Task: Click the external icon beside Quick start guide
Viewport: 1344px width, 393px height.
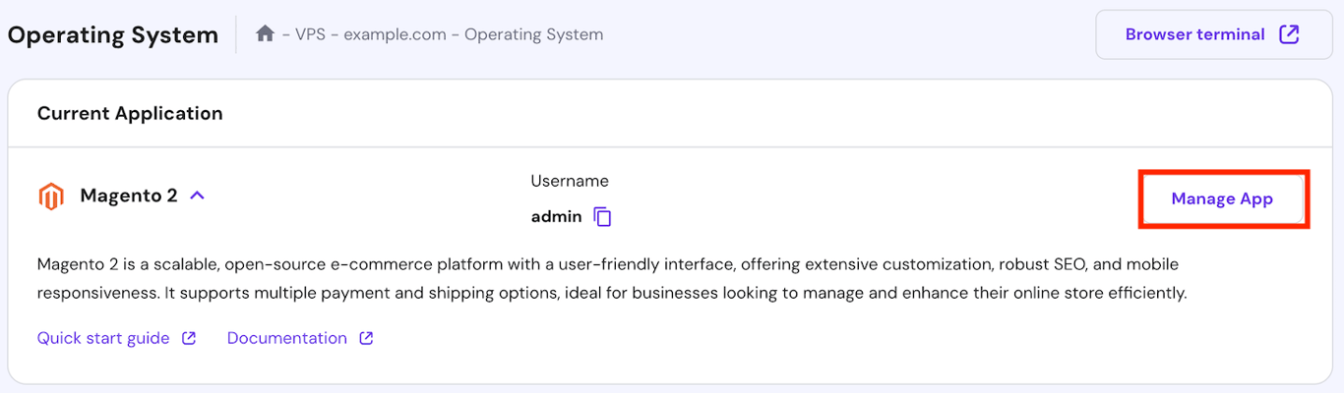Action: pyautogui.click(x=189, y=338)
